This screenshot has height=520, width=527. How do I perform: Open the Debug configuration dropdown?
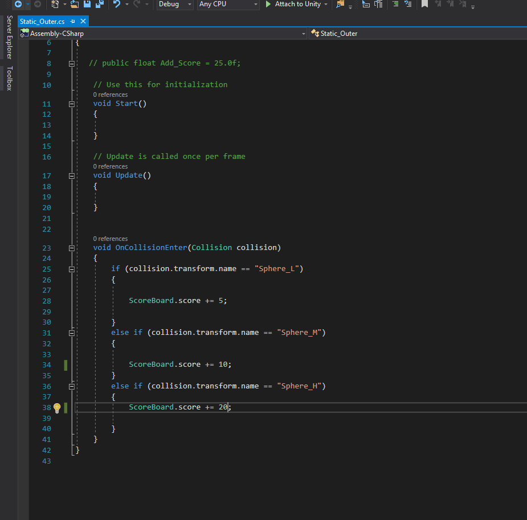(175, 4)
